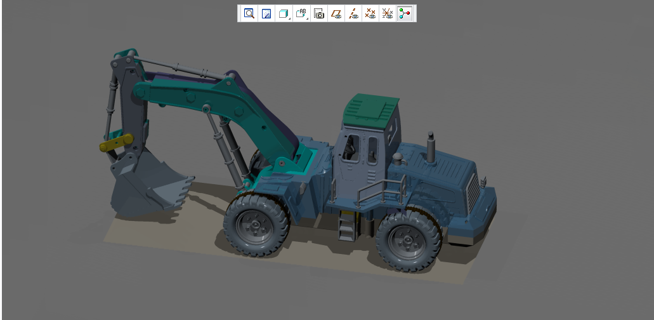Open the Display Style cube dropdown
The height and width of the screenshot is (320, 654).
tap(284, 14)
